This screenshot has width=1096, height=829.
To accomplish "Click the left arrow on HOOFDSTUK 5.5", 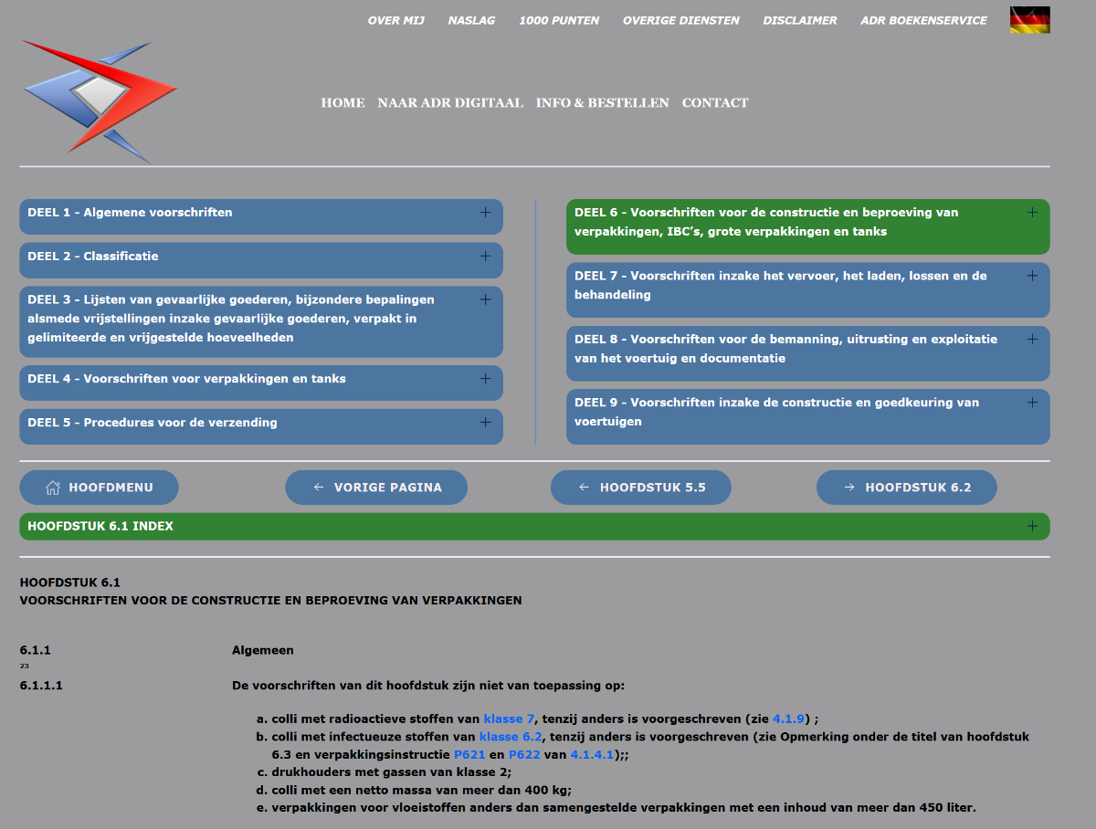I will [582, 488].
